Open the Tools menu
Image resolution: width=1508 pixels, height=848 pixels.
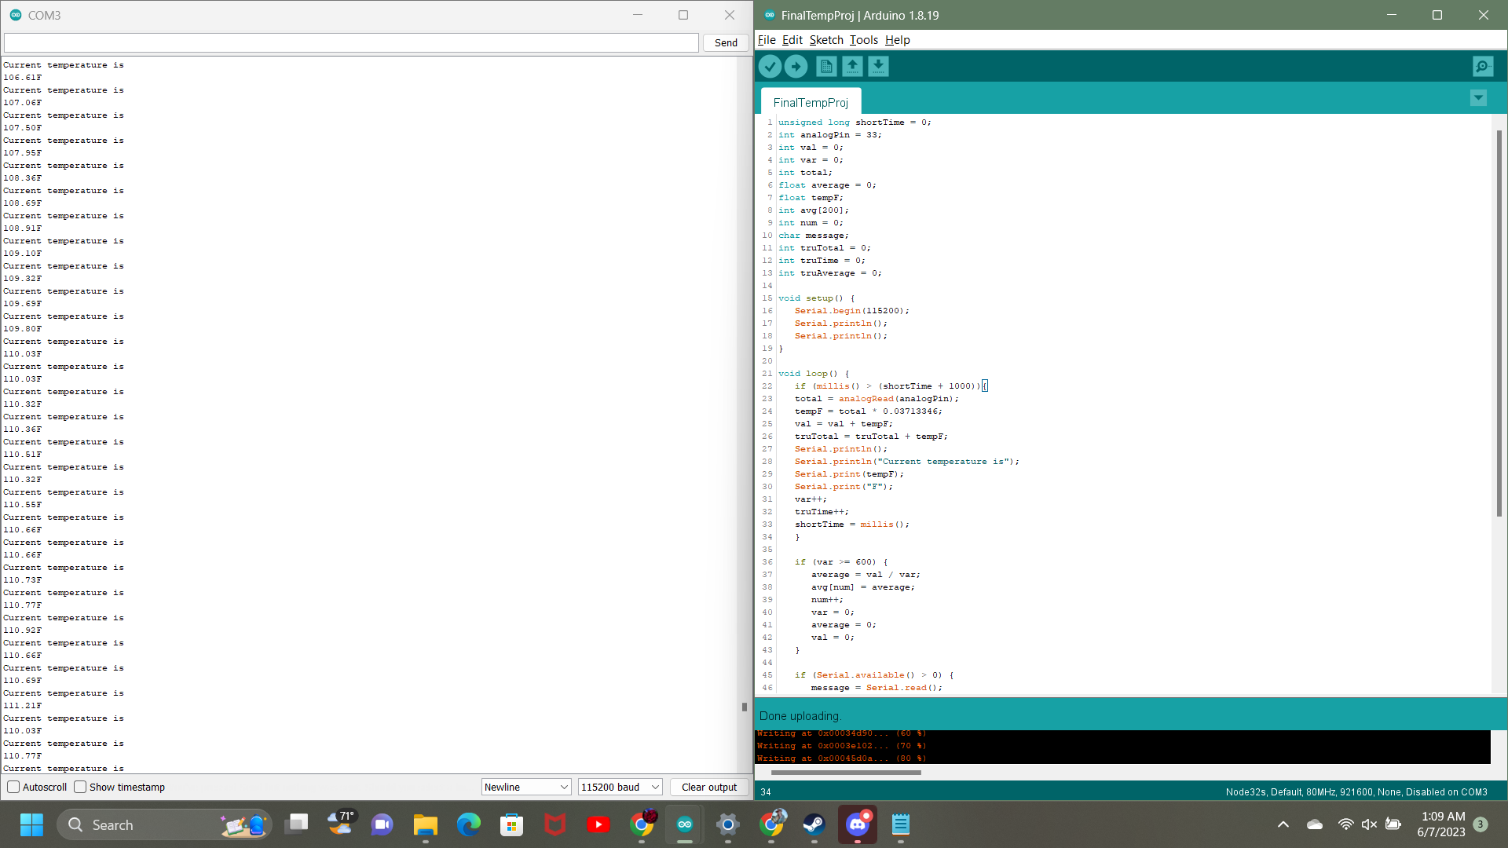point(863,40)
